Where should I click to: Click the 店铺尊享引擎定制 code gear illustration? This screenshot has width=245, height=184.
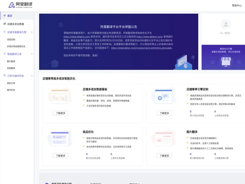[163, 96]
